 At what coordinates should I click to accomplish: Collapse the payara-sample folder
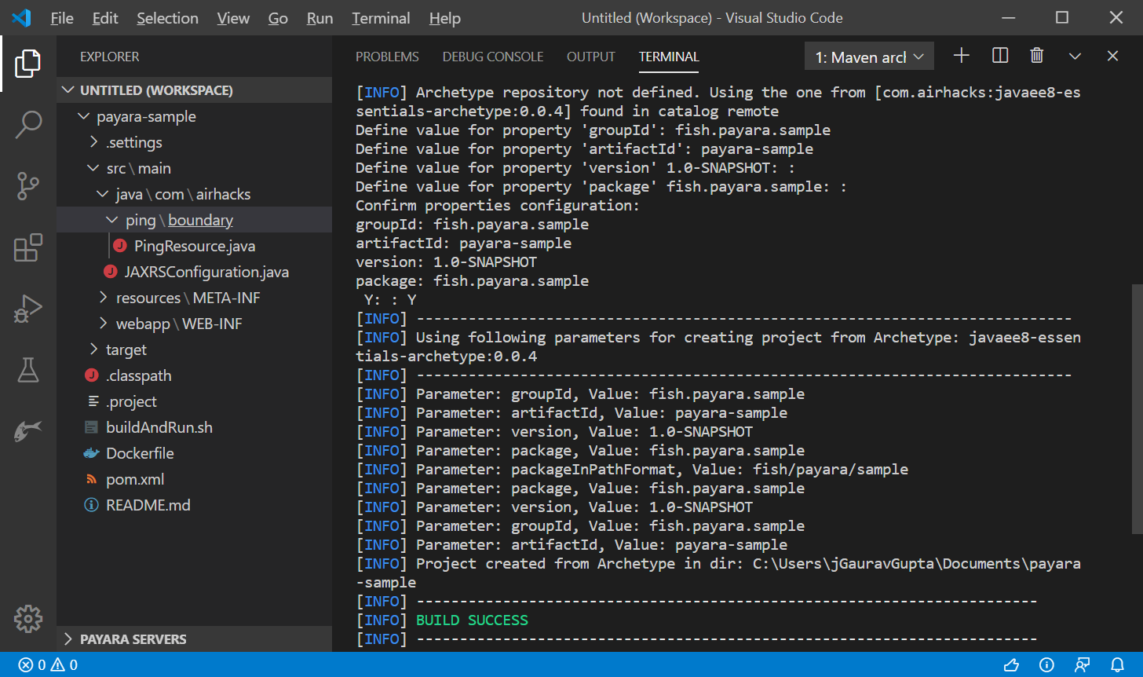[x=146, y=116]
